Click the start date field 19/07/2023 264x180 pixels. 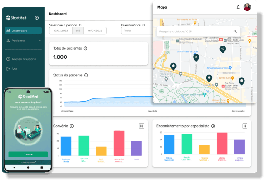point(61,31)
